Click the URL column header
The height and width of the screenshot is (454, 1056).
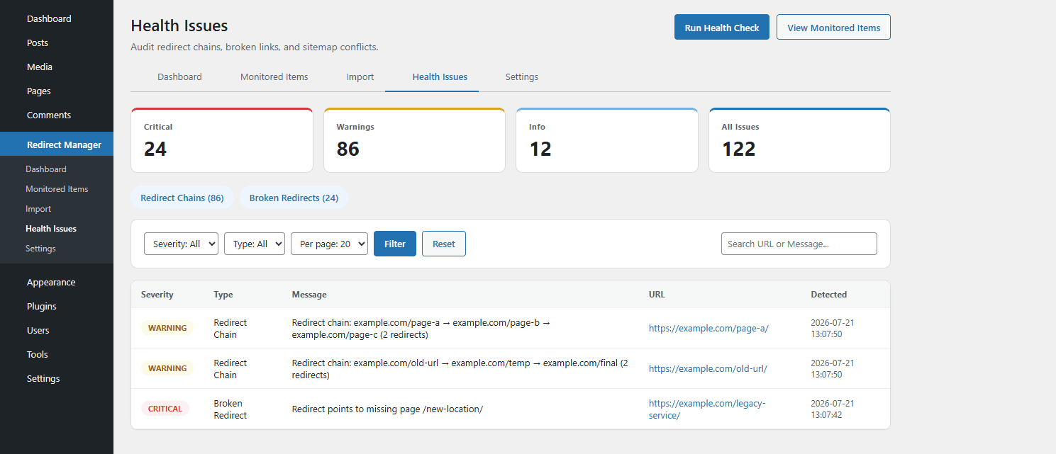click(x=657, y=295)
